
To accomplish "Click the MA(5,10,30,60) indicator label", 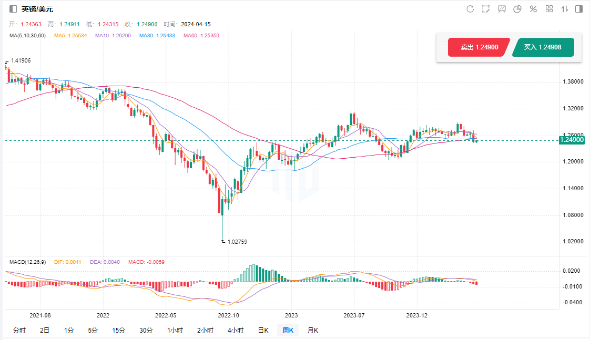I will pos(28,36).
